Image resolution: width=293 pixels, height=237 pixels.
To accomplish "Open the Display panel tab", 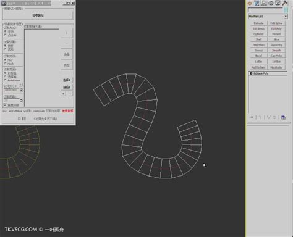I will [x=278, y=3].
